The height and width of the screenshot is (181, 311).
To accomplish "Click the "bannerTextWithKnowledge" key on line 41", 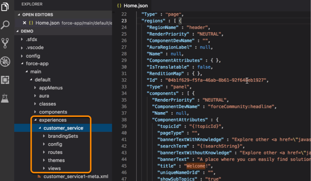I will pyautogui.click(x=190, y=140).
